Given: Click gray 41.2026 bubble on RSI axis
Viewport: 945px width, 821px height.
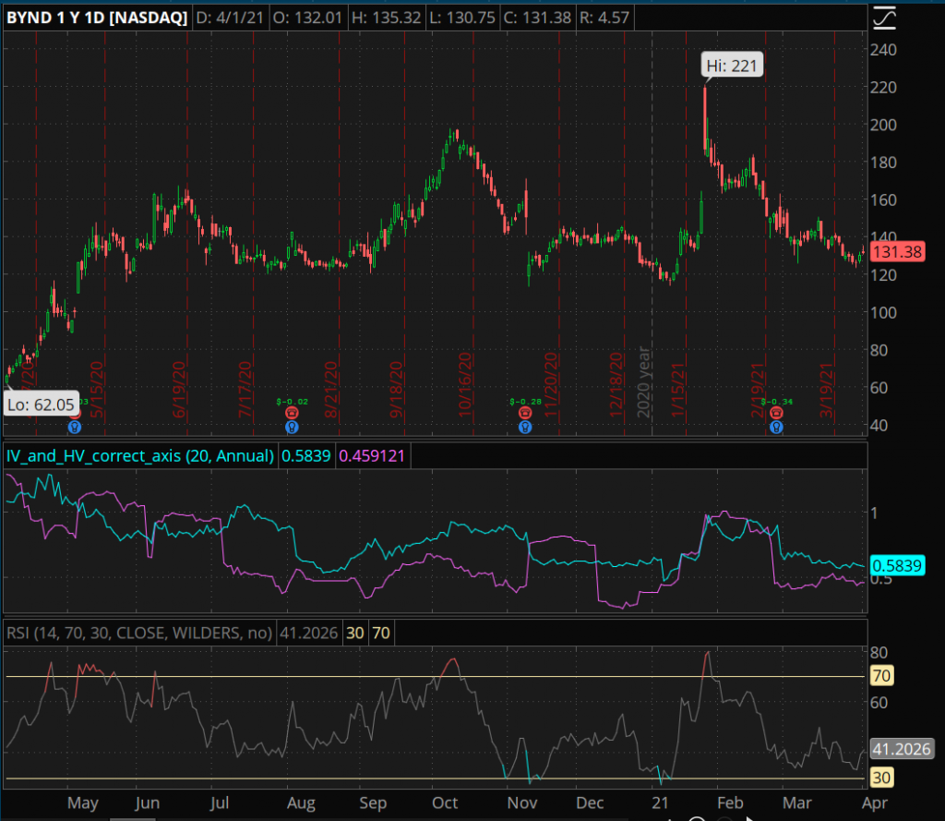Looking at the screenshot, I should (902, 749).
